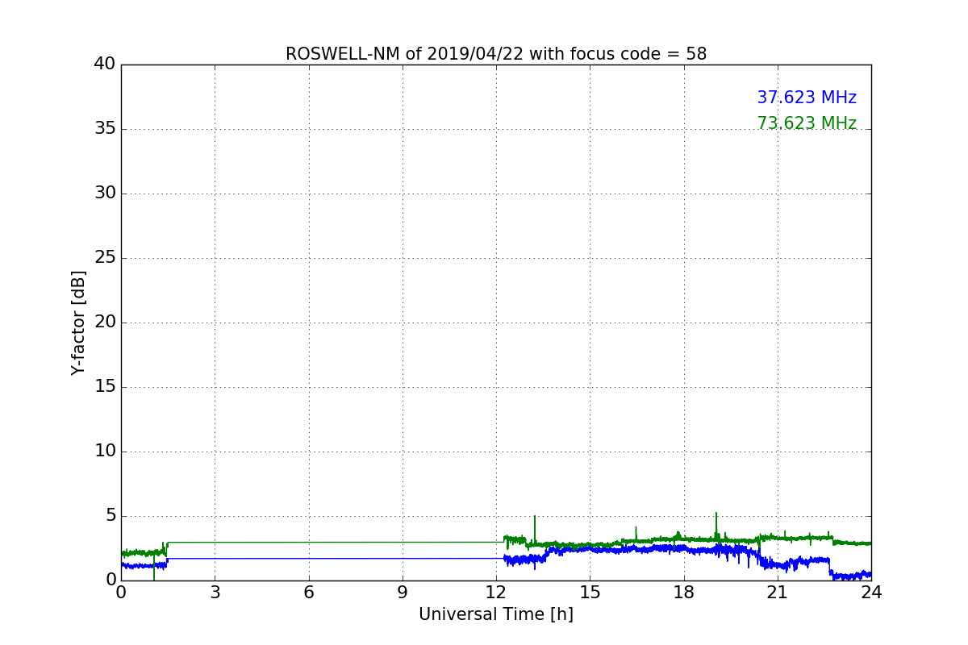
Task: Click the y-axis tick label 20
Action: coord(105,322)
